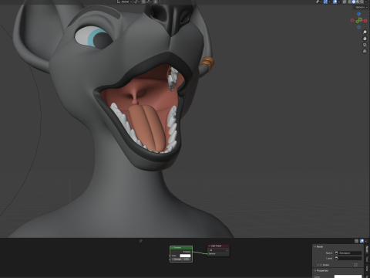Screen dimensions: 370x278
Task: Switch to the Tool sidebar tab
Action: 367,259
